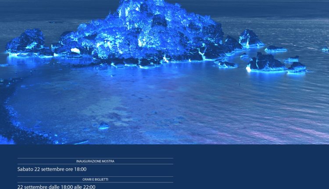Click the small boat in the lower-left water
This screenshot has width=329, height=189.
click(104, 126)
